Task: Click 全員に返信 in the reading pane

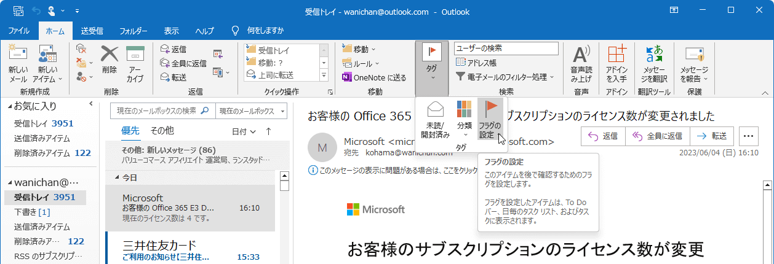Action: (657, 136)
